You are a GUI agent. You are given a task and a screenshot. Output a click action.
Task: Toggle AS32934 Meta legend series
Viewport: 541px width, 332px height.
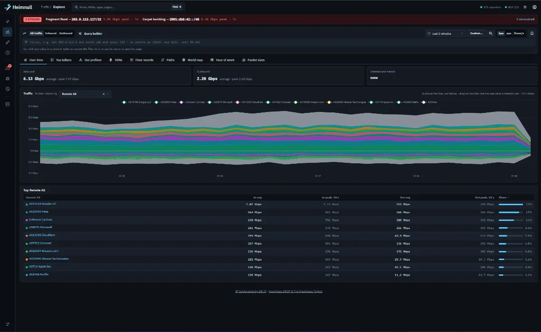click(165, 102)
